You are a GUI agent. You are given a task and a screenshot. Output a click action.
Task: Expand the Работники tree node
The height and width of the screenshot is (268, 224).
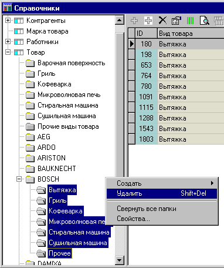click(8, 41)
